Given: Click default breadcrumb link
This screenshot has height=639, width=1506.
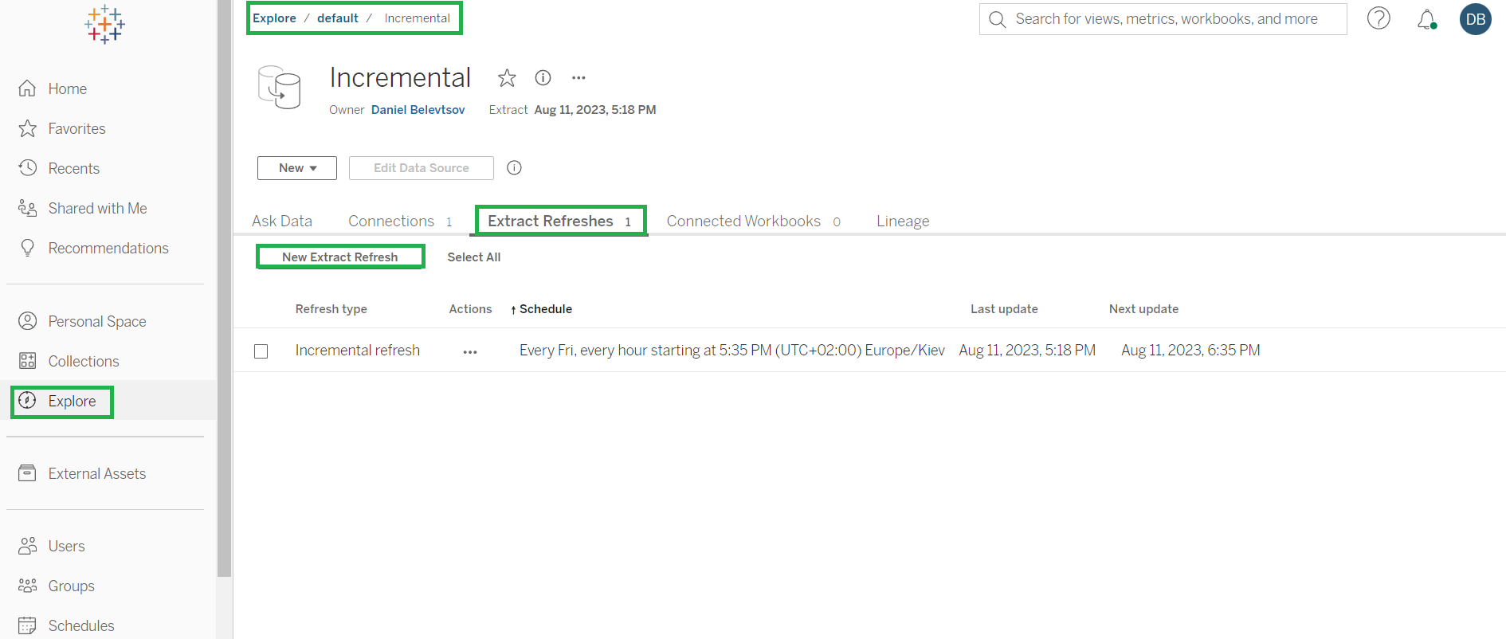Looking at the screenshot, I should [338, 18].
